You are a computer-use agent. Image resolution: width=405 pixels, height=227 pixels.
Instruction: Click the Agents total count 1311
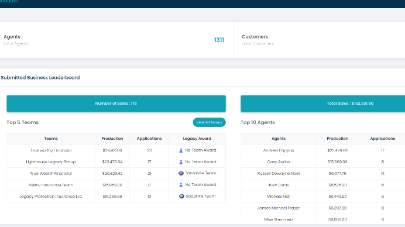pyautogui.click(x=219, y=40)
